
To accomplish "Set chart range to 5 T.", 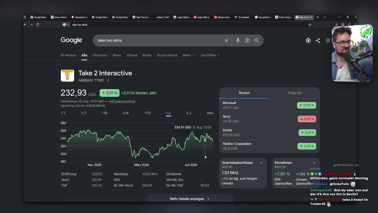I will [84, 113].
